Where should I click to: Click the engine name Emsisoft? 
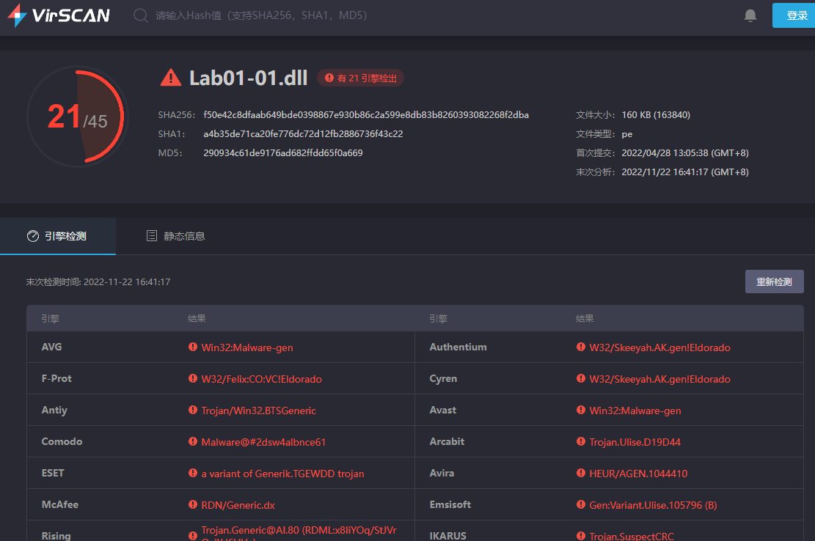450,504
